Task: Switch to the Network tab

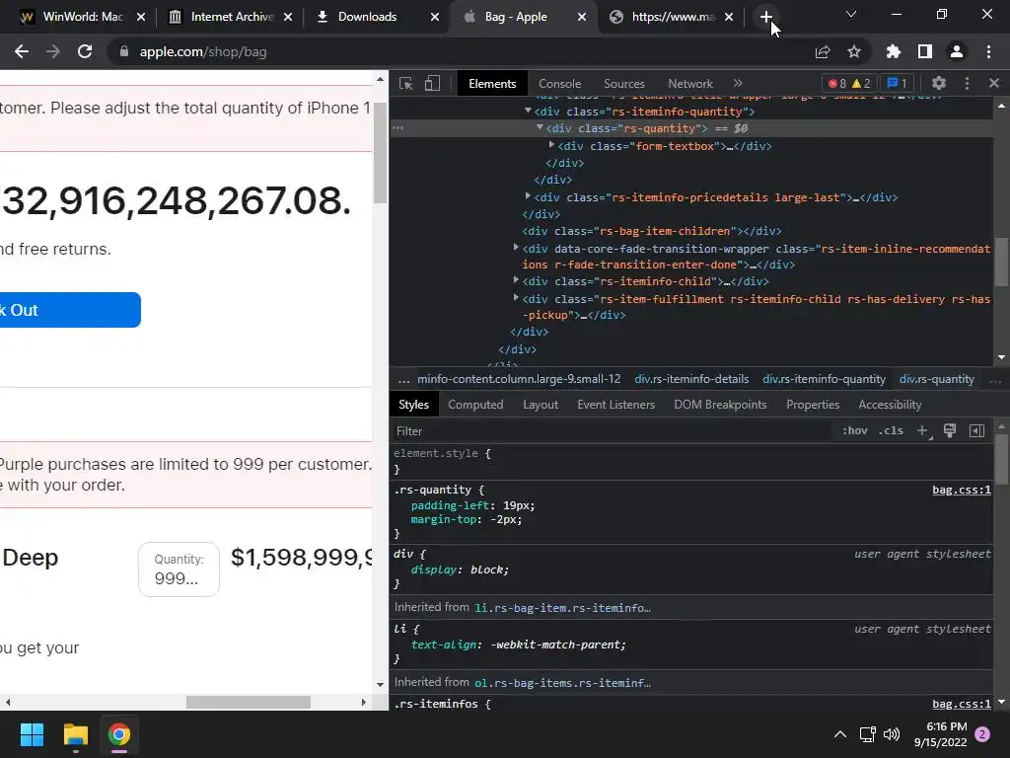Action: pos(690,84)
